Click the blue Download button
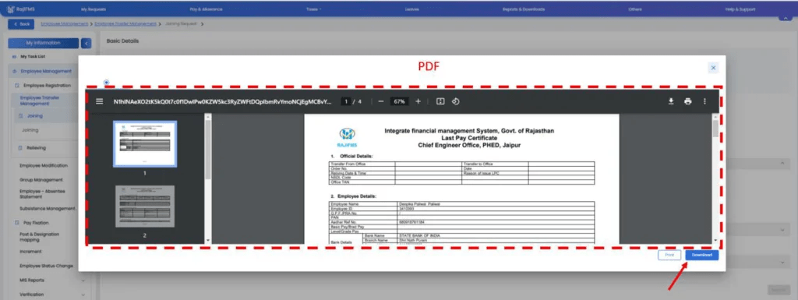798x300 pixels. click(x=702, y=255)
